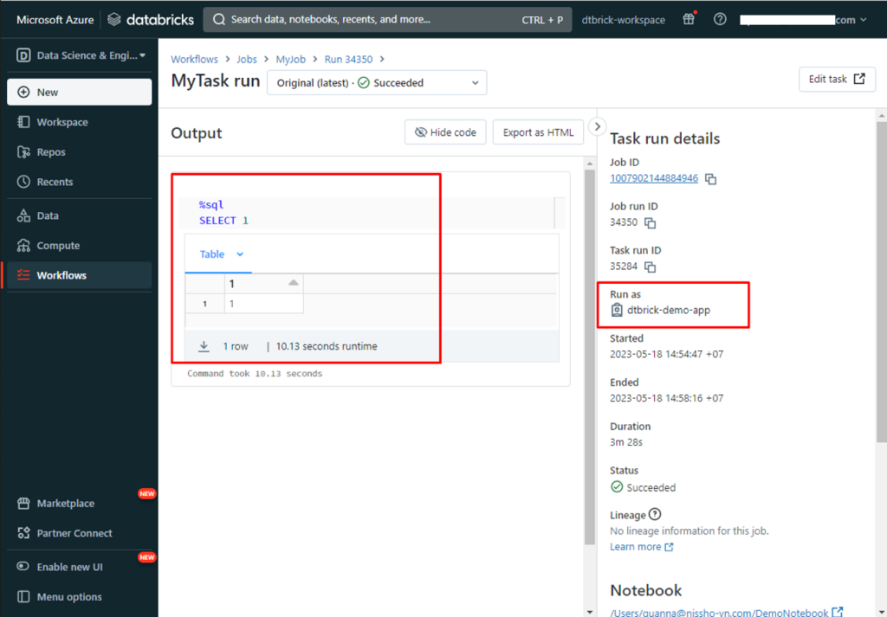887x617 pixels.
Task: Hide code in the output
Action: point(445,132)
